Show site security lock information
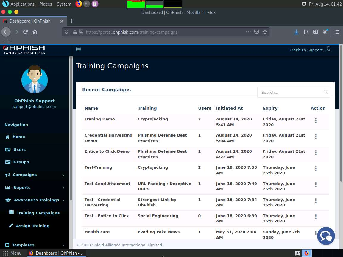This screenshot has width=343, height=257. pos(75,32)
